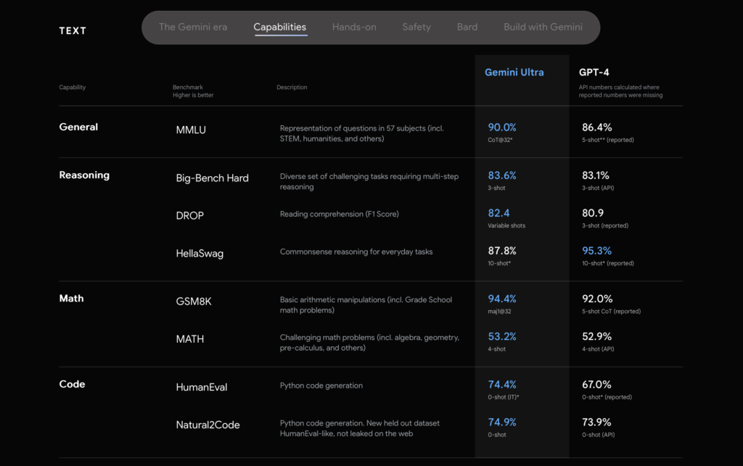
Task: Click the HumanEval benchmark name
Action: tap(202, 387)
